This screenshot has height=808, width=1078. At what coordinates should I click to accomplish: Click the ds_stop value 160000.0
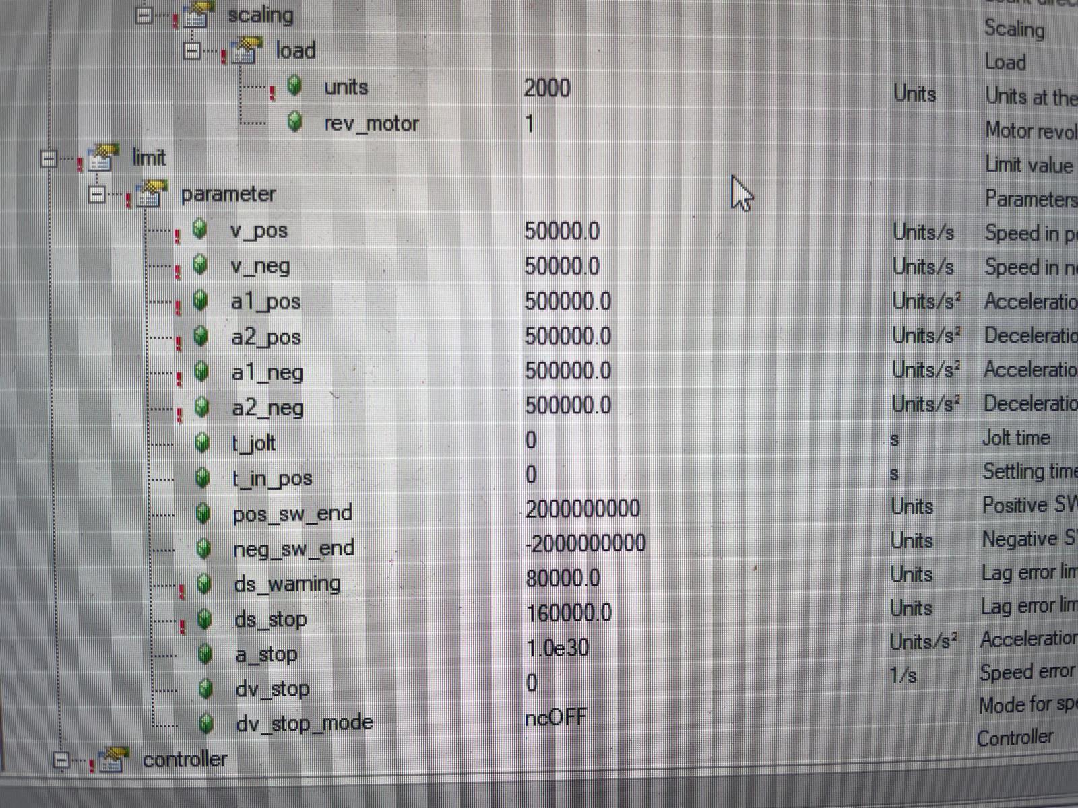coord(569,613)
